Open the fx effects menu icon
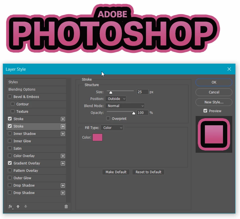Image resolution: width=240 pixels, height=219 pixels. (x=10, y=207)
